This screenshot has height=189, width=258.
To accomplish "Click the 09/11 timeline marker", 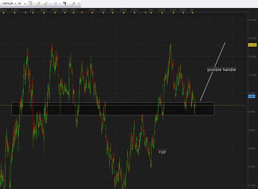I will [3, 13].
